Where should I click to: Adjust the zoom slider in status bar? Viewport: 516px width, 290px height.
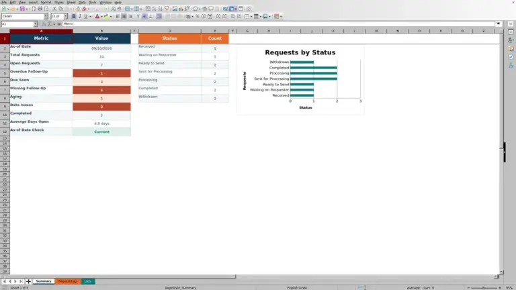484,288
